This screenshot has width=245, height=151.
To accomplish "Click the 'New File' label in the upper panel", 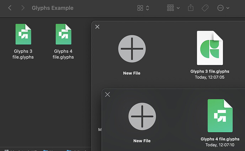I will [132, 73].
